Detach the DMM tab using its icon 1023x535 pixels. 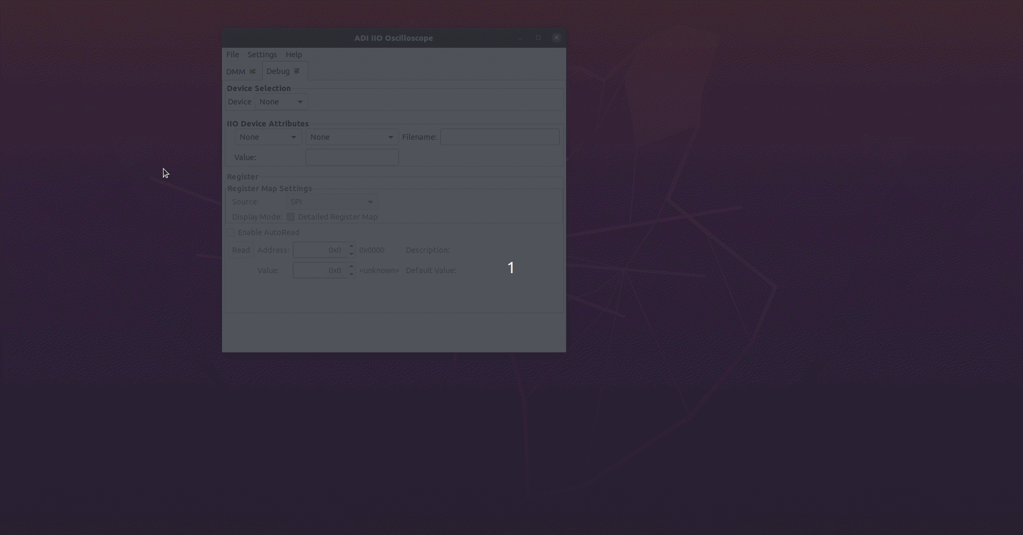pyautogui.click(x=253, y=71)
